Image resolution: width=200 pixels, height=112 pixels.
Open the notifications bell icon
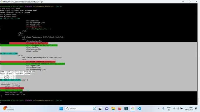tap(196, 109)
